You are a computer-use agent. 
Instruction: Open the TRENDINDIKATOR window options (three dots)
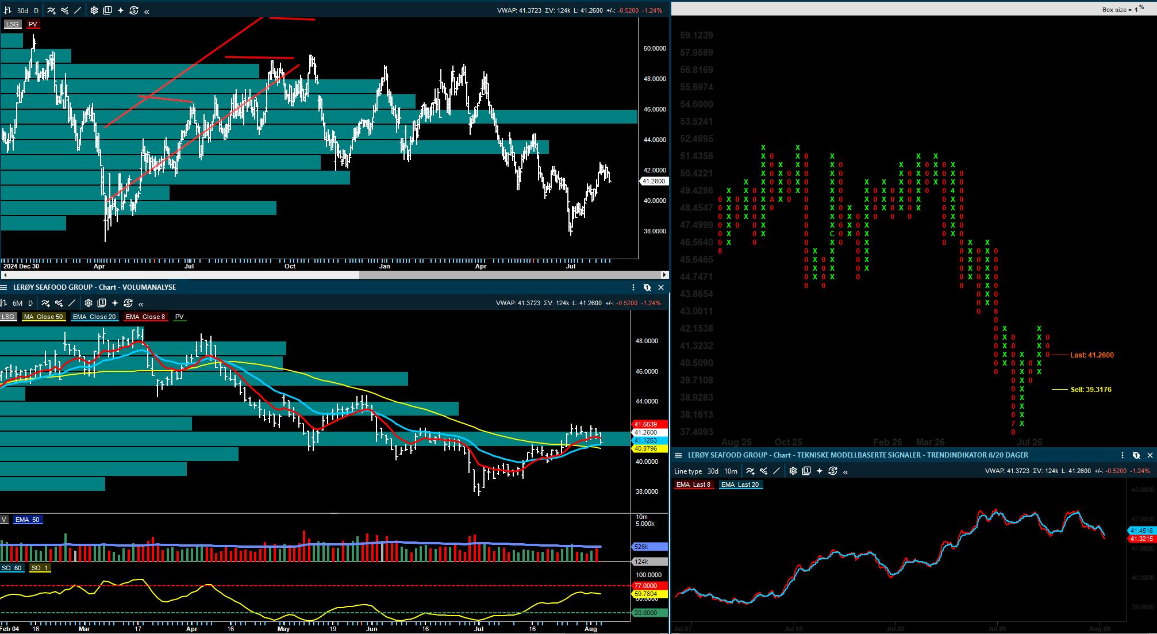tap(1123, 455)
